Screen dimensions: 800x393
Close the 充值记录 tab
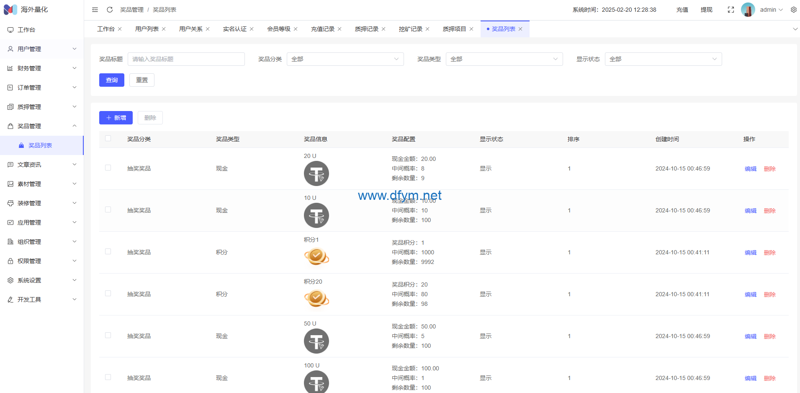click(340, 29)
